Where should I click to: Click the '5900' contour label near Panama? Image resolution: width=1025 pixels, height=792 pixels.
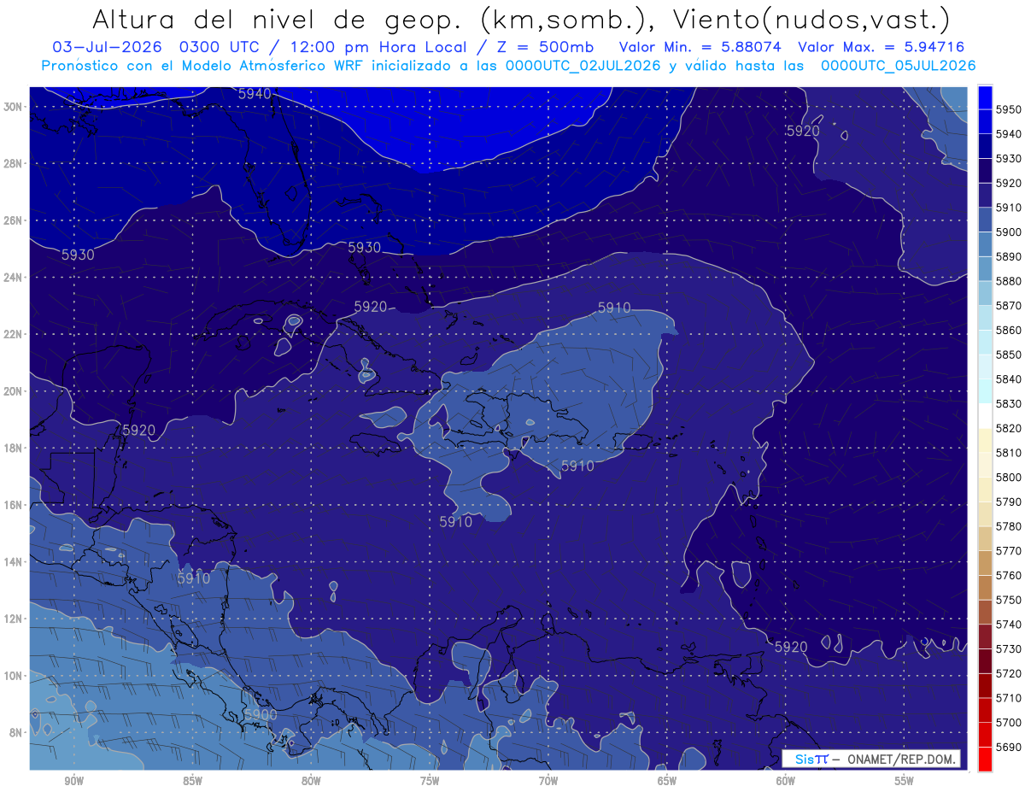pos(261,714)
